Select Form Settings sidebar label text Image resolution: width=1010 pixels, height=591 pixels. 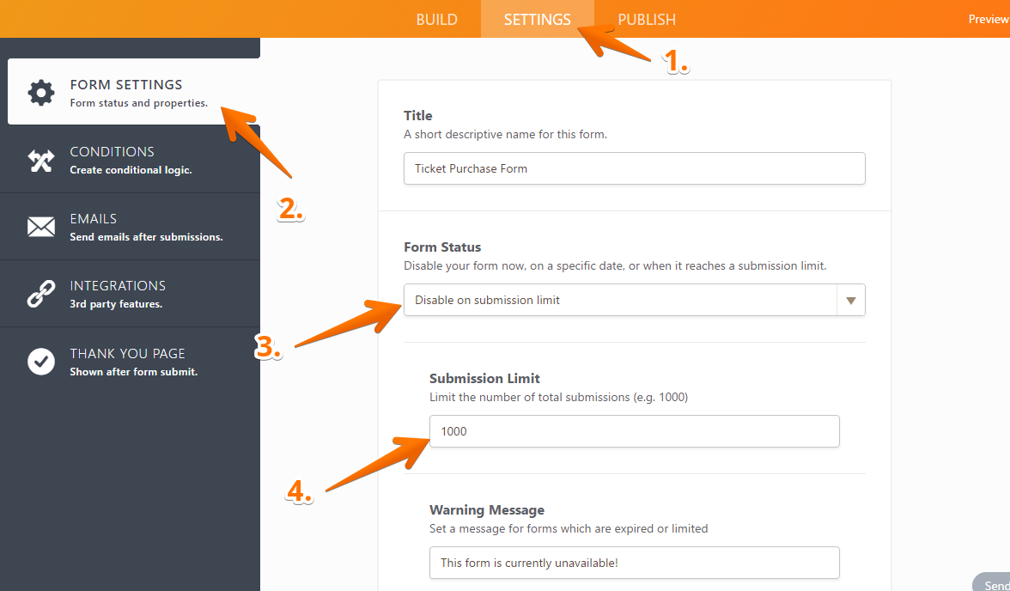[126, 85]
